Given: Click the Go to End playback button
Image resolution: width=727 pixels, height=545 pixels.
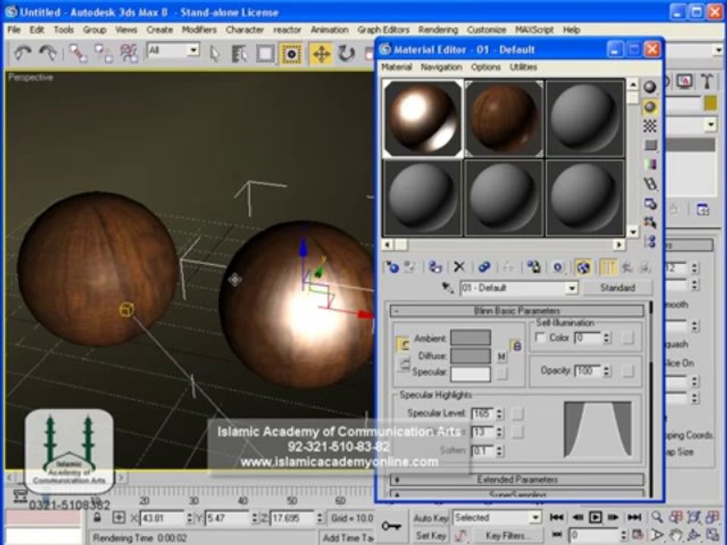Looking at the screenshot, I should click(x=635, y=517).
